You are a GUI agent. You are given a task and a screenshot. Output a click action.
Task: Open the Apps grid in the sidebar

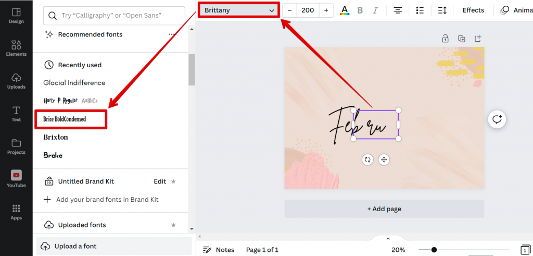(x=16, y=212)
